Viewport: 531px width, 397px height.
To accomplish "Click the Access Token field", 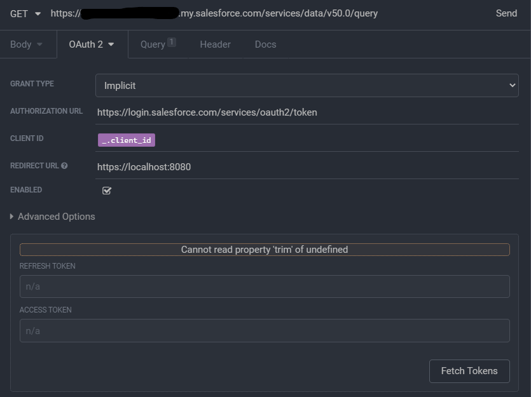I will [265, 330].
